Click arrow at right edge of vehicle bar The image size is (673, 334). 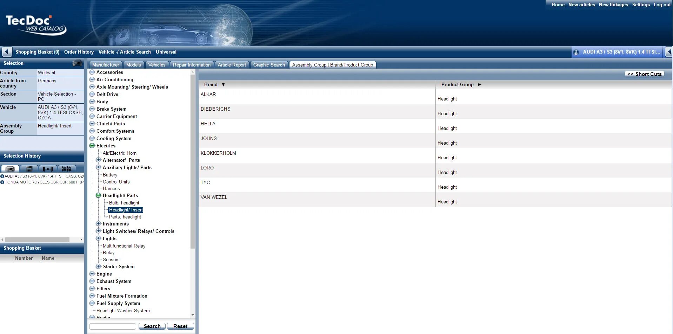pos(669,52)
